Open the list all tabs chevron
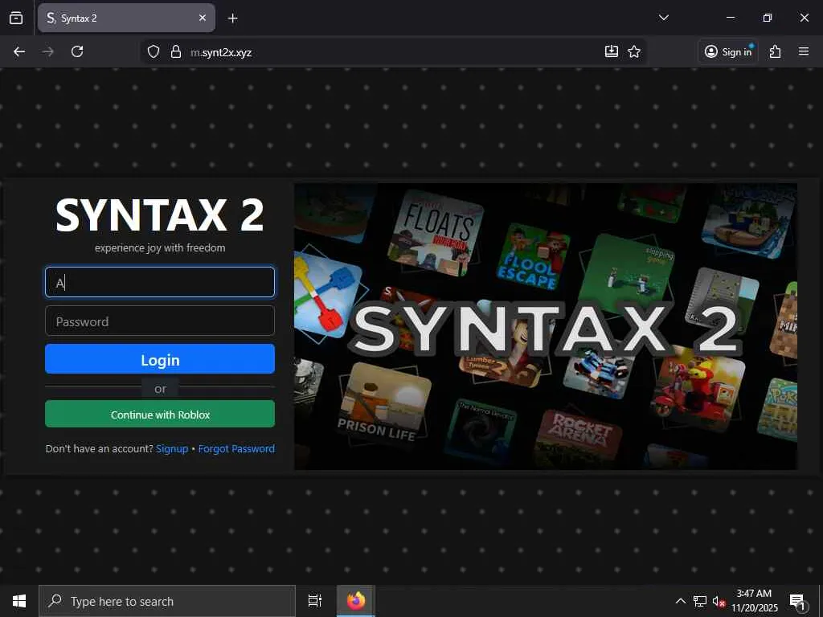The height and width of the screenshot is (617, 823). (x=663, y=18)
